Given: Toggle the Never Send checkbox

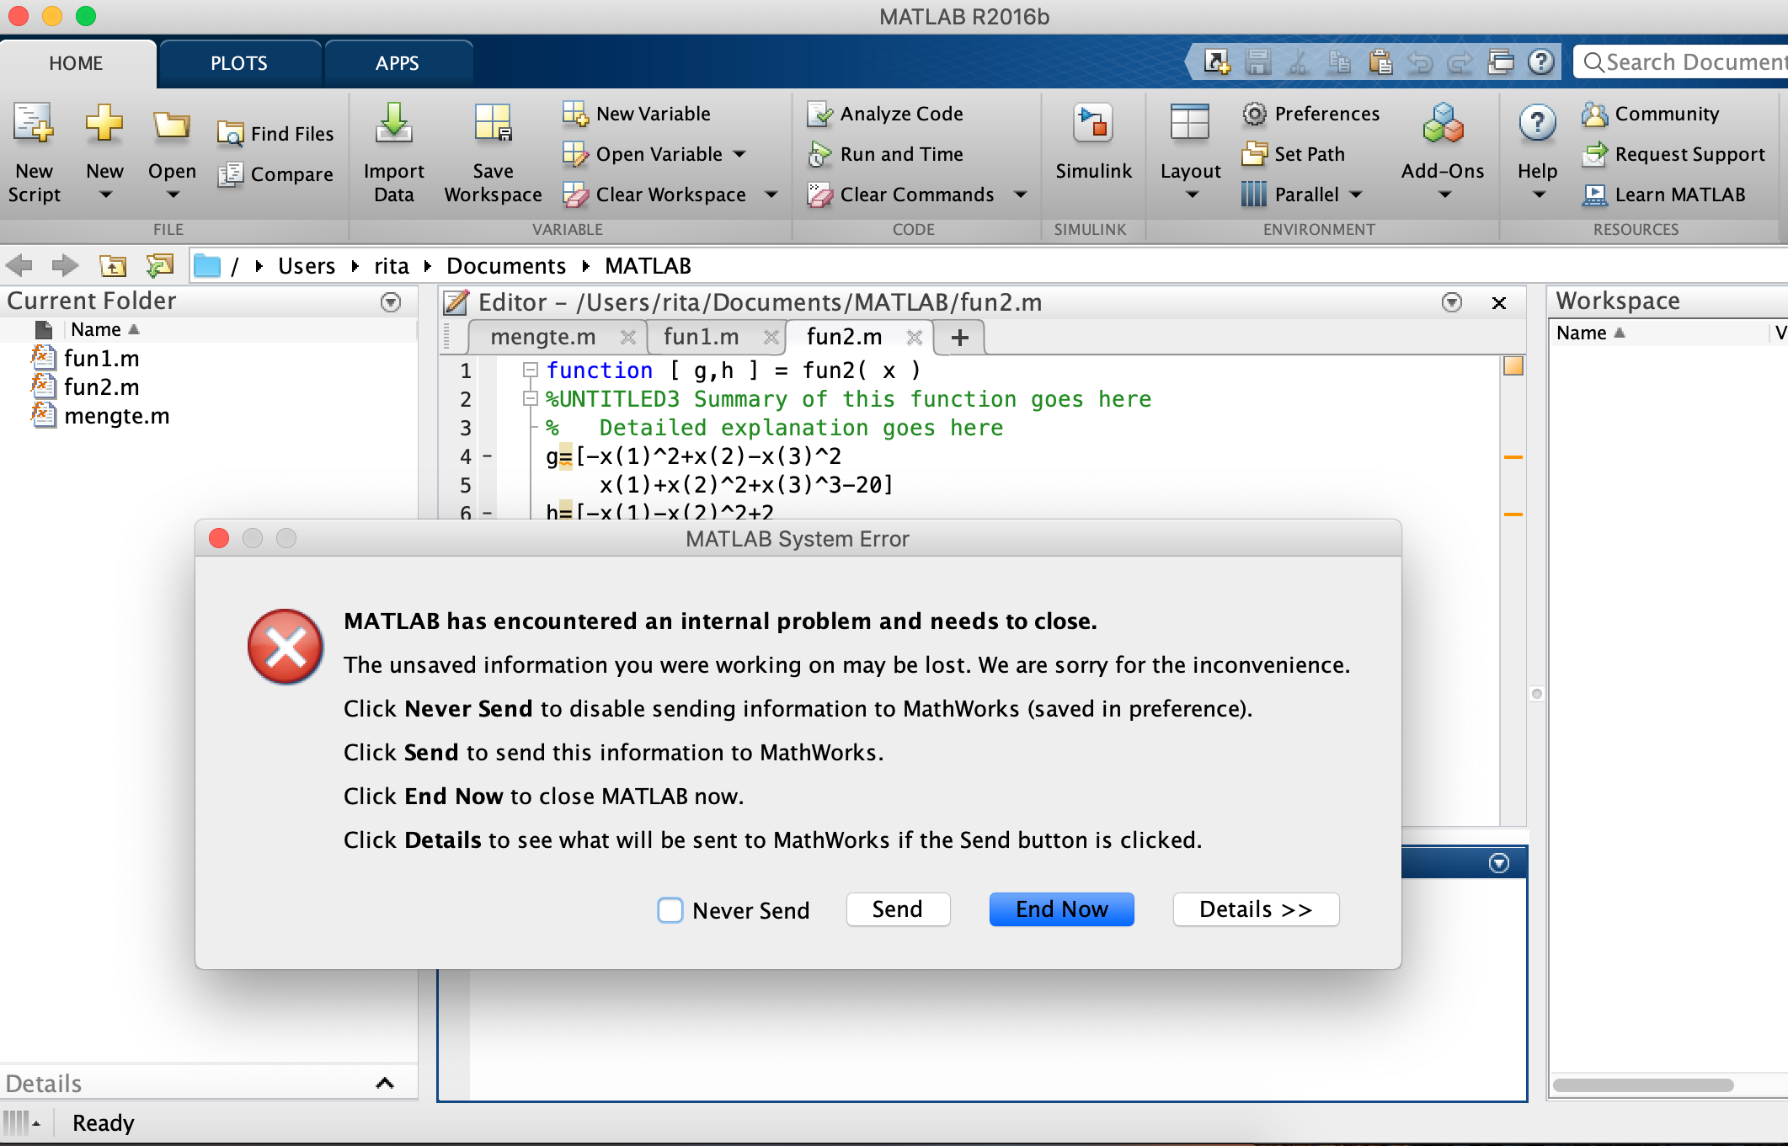Looking at the screenshot, I should (671, 909).
